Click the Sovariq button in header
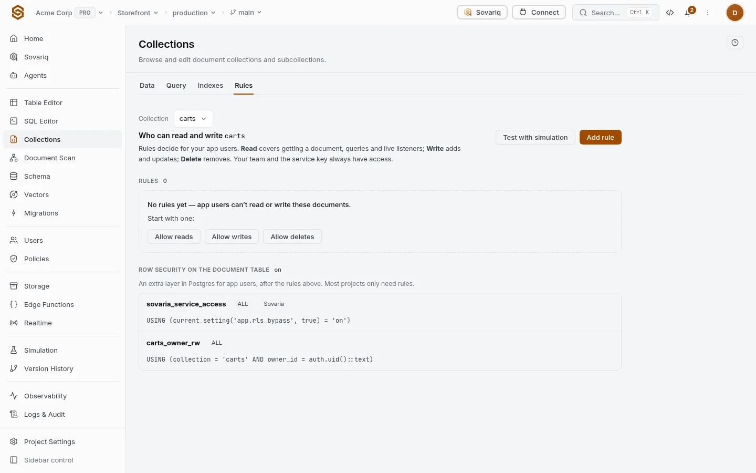The image size is (756, 473). 482,13
